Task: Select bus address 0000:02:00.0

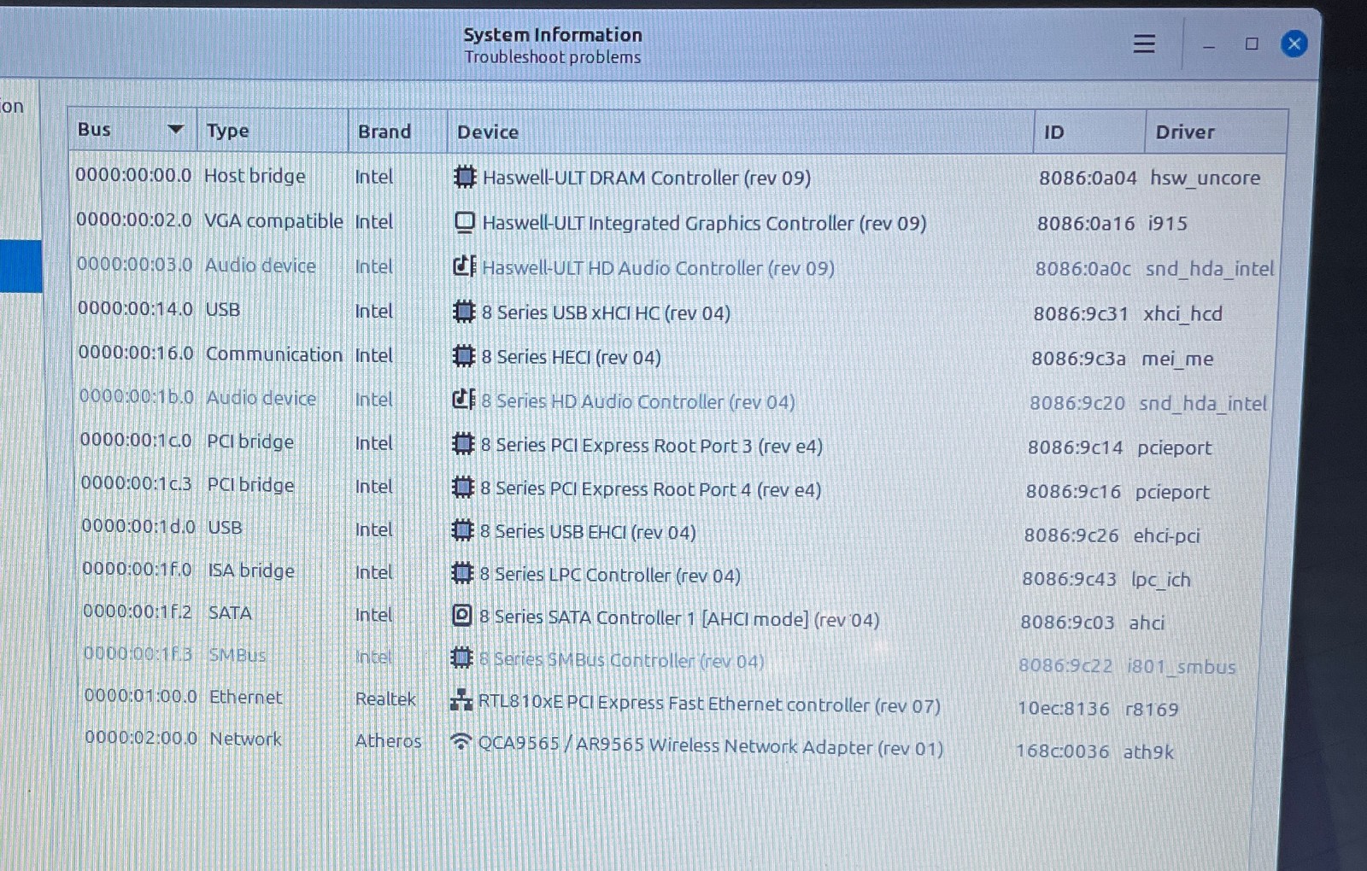Action: (141, 738)
